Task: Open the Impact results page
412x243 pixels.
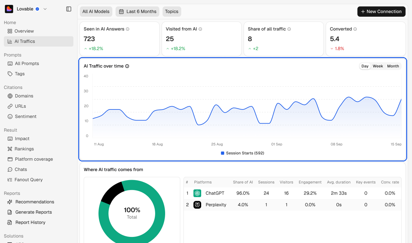Action: 39,139
